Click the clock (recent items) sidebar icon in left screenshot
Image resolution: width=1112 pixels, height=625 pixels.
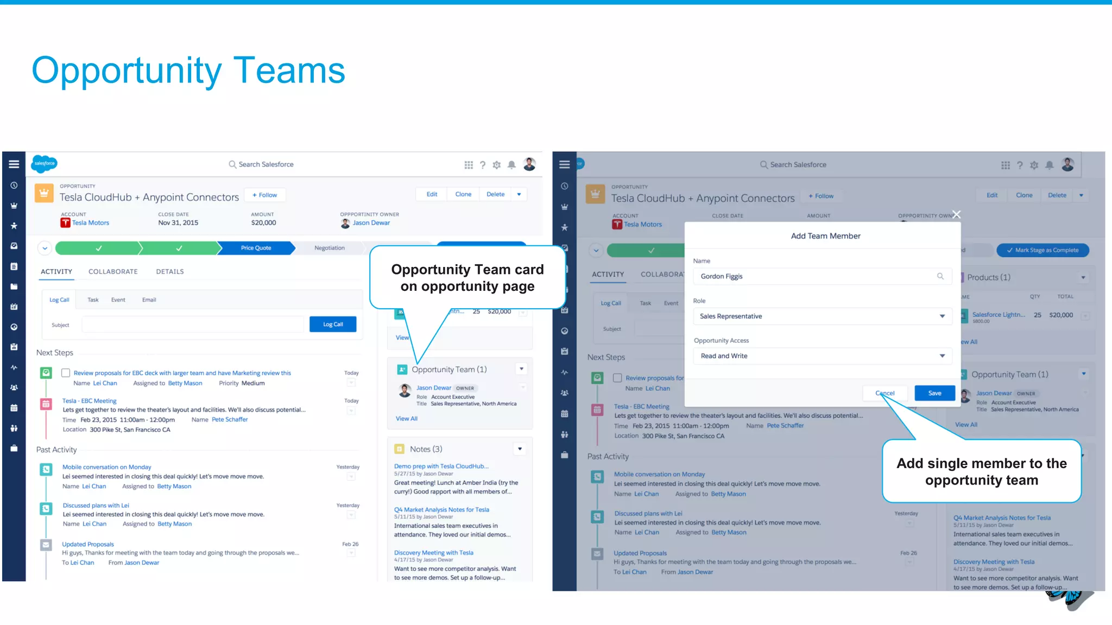(x=14, y=185)
